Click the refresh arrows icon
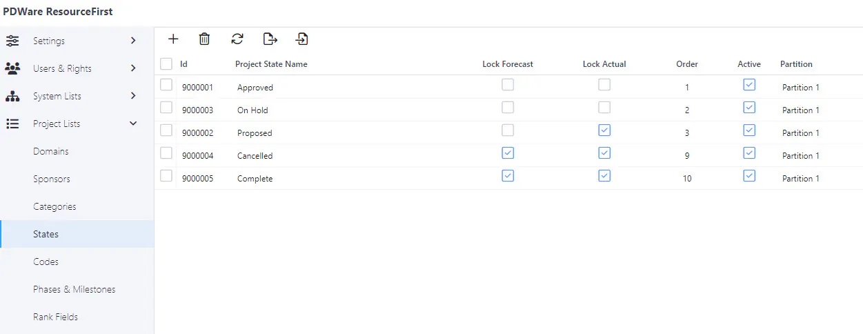 coord(237,39)
